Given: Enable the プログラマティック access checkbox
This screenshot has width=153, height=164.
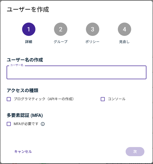Looking at the screenshot, I should point(9,99).
